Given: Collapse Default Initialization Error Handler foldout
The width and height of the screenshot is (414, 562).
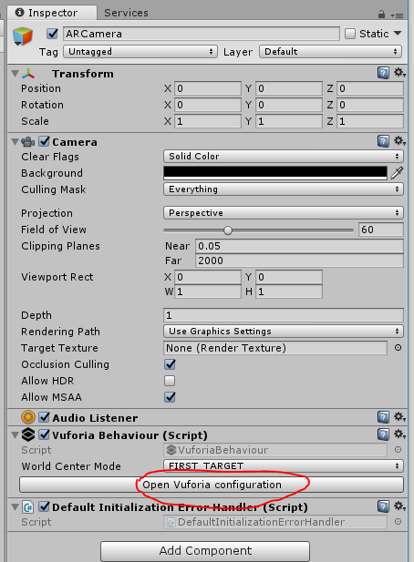Looking at the screenshot, I should click(x=16, y=507).
